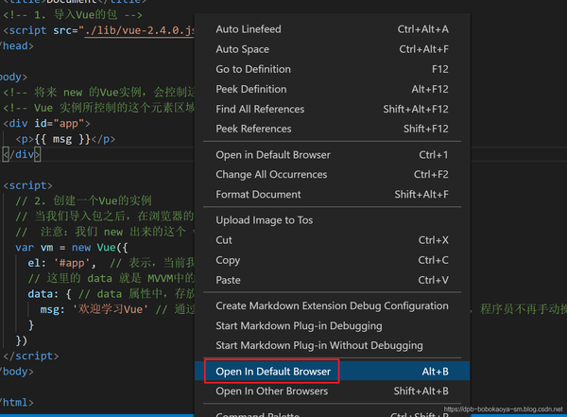Viewport: 567px width, 417px height.
Task: Select Peek Definition option
Action: tap(332, 89)
